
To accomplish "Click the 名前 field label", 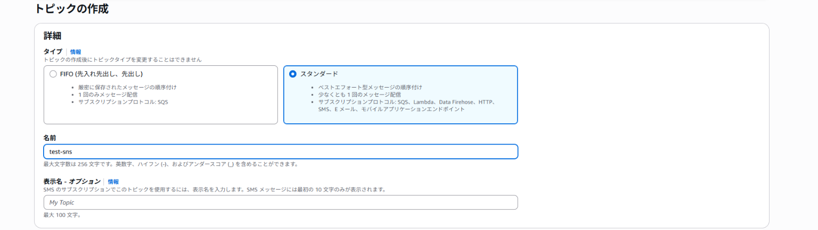I will pos(50,138).
